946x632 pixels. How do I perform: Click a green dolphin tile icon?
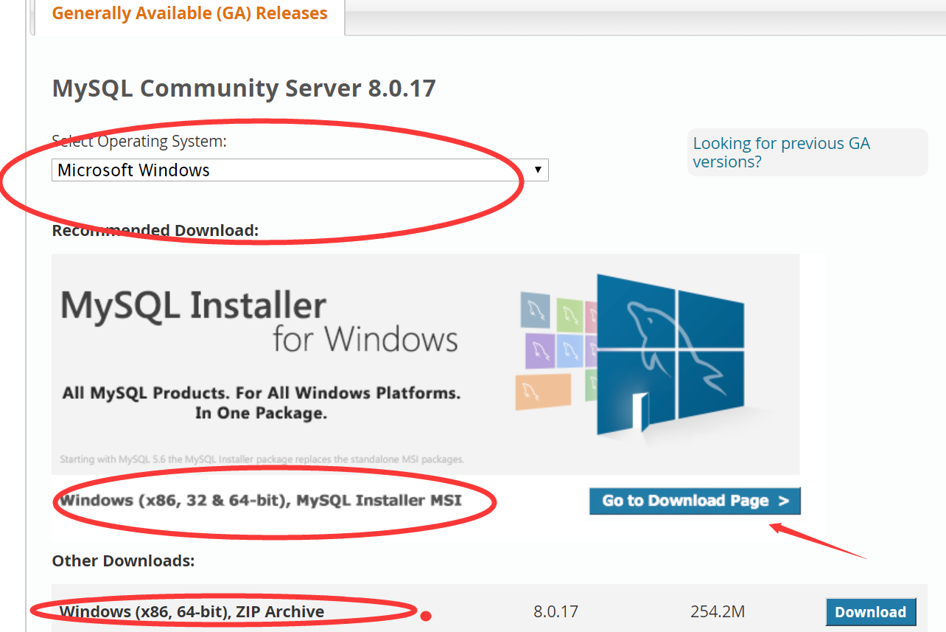coord(569,315)
